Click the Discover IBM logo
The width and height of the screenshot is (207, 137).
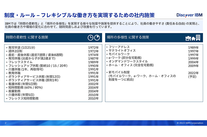tap(189, 15)
